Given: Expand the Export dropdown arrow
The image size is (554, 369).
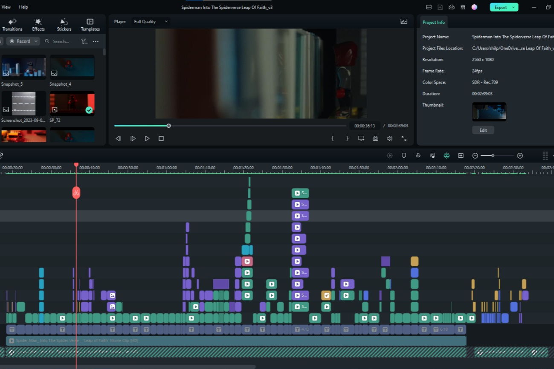Looking at the screenshot, I should pyautogui.click(x=513, y=7).
